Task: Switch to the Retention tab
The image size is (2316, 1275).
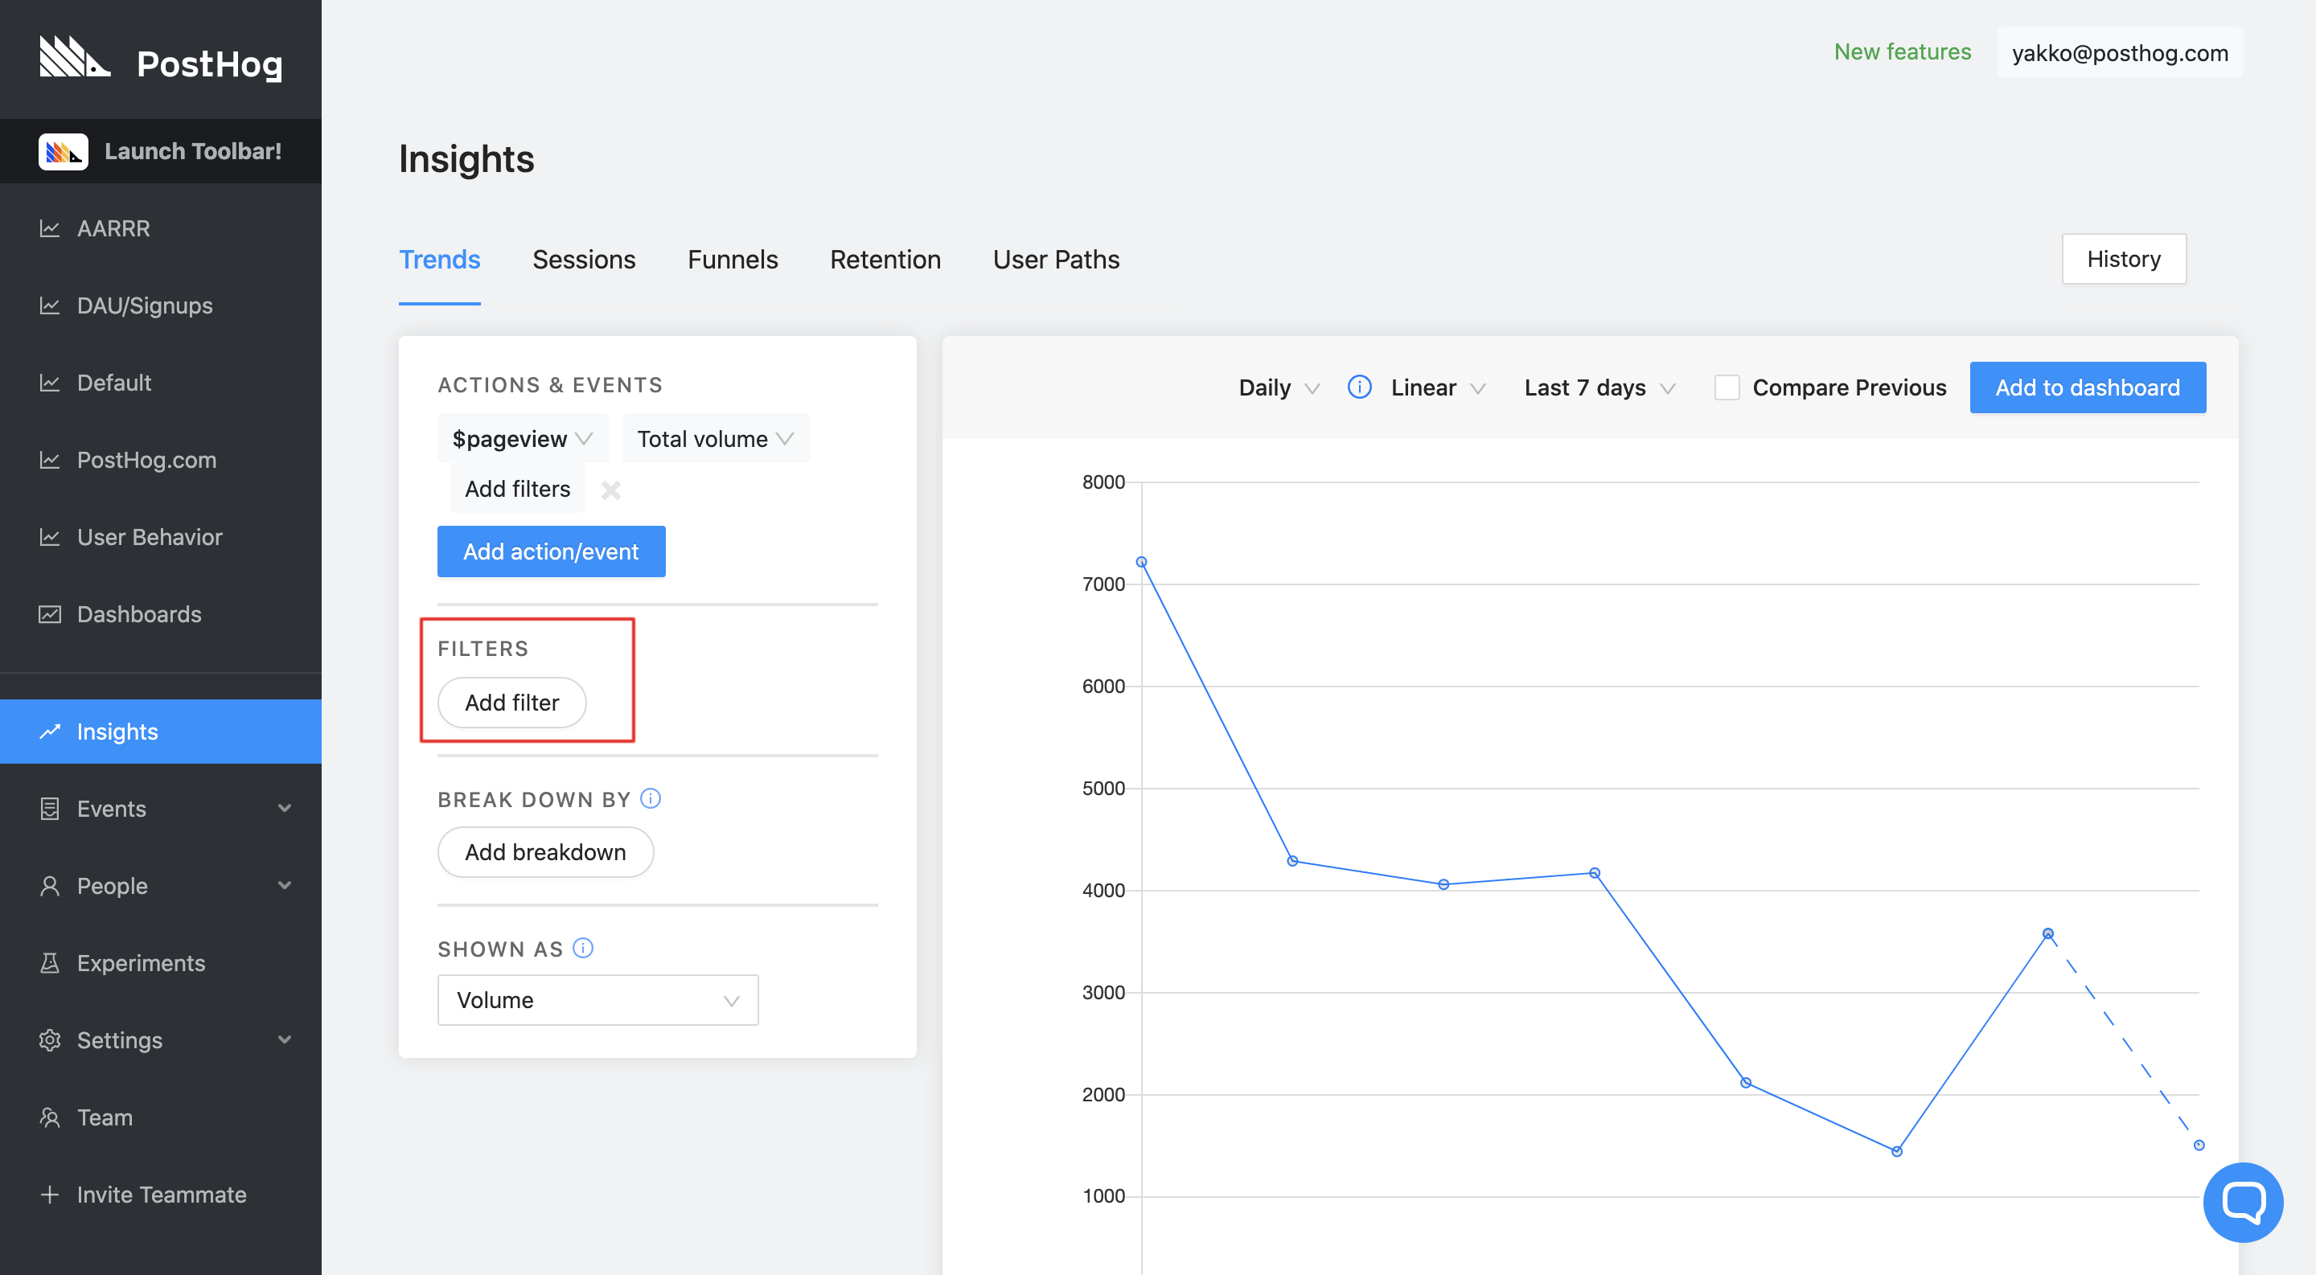Action: [885, 260]
